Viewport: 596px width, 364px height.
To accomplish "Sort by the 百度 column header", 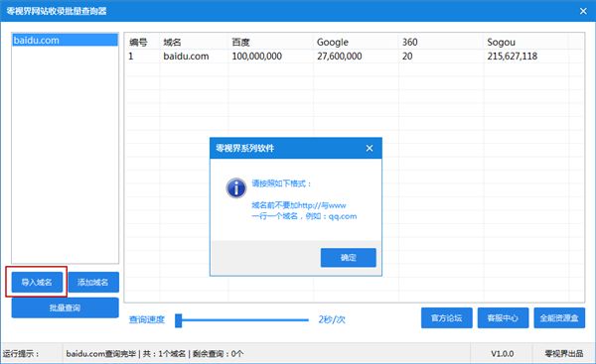I will [x=270, y=42].
